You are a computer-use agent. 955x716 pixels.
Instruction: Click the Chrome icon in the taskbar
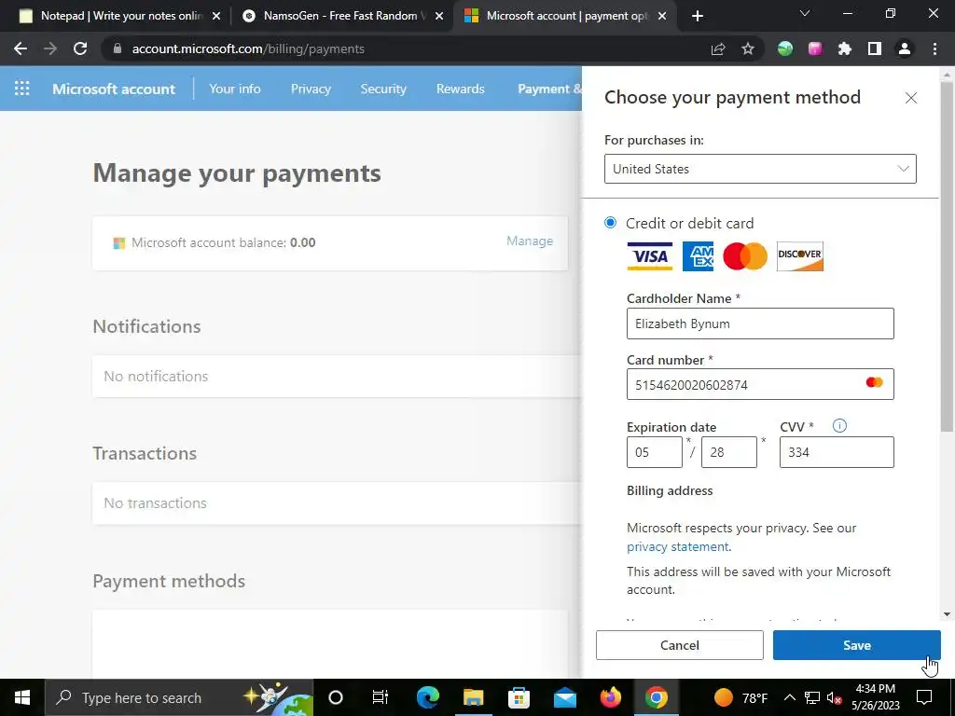point(656,697)
